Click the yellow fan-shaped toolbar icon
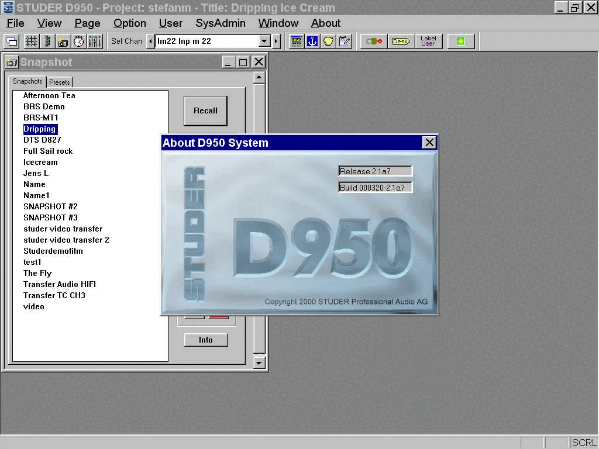This screenshot has width=599, height=449. point(328,42)
